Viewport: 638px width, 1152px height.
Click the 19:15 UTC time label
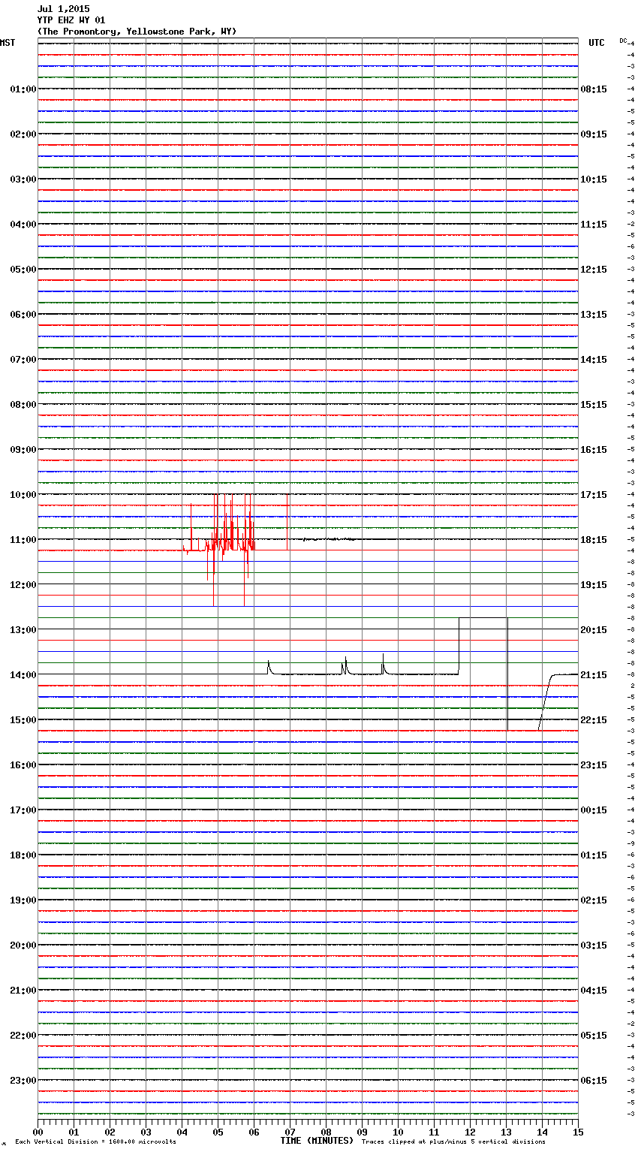(594, 585)
